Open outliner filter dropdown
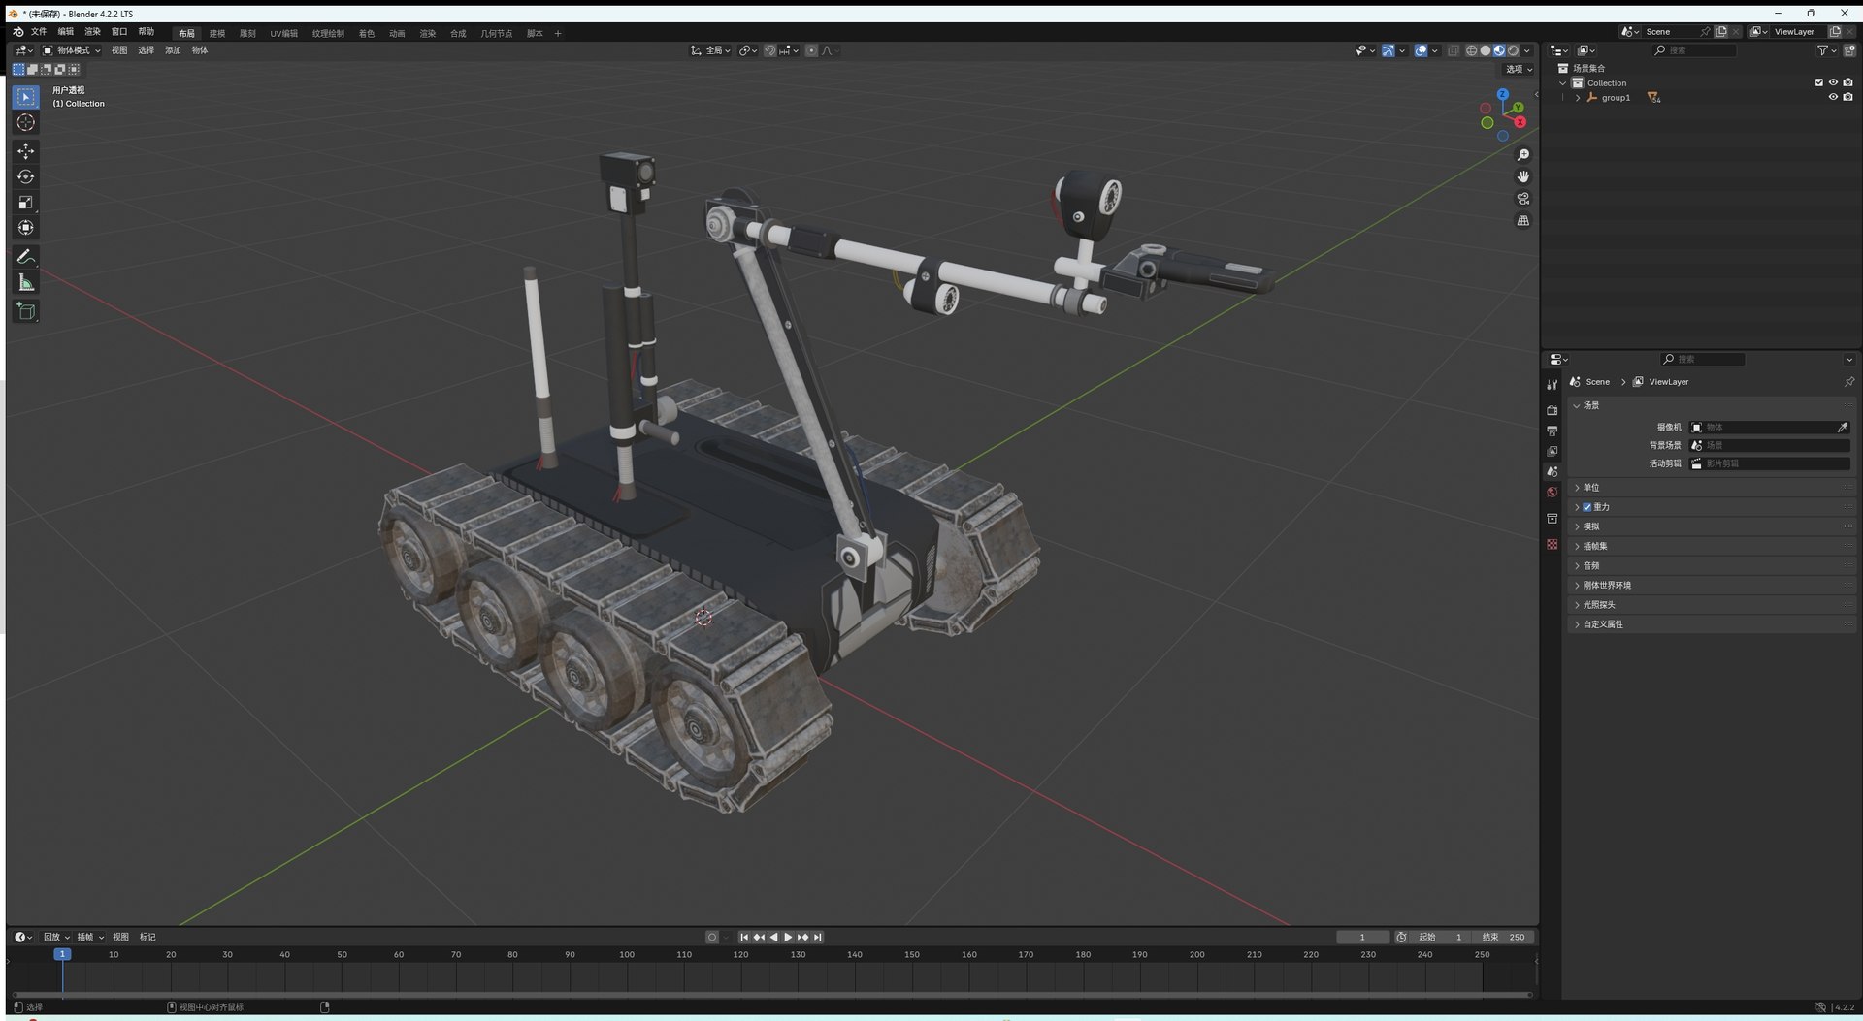Viewport: 1863px width, 1021px height. [x=1827, y=50]
